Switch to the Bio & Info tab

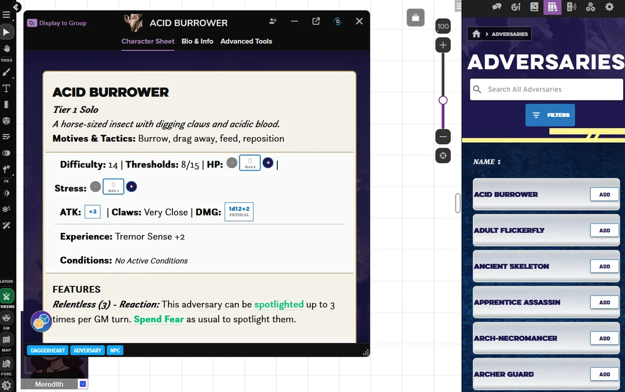(197, 41)
